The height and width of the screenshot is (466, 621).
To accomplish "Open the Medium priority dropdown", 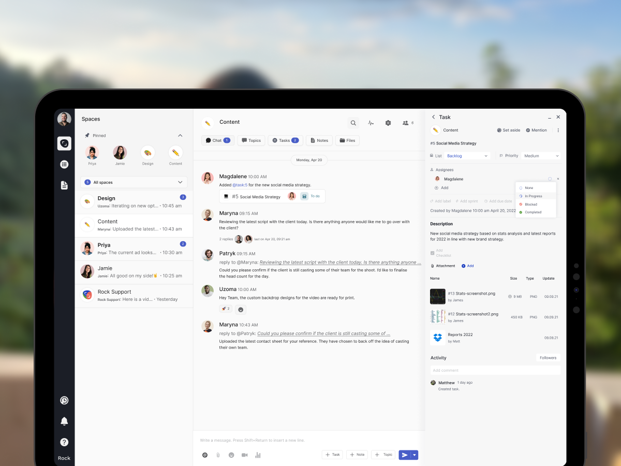I will [541, 155].
